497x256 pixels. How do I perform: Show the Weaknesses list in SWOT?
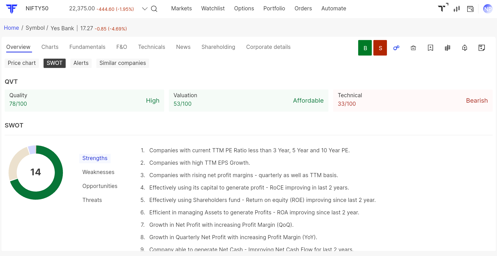click(98, 172)
